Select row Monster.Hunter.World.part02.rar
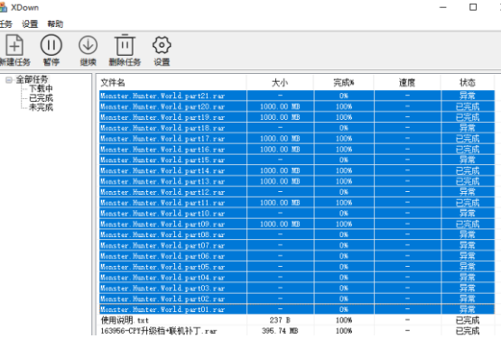The image size is (501, 348). [297, 299]
